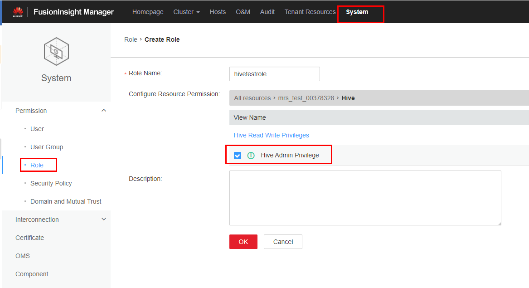Switch to the Audit tab
529x288 pixels.
pos(267,12)
